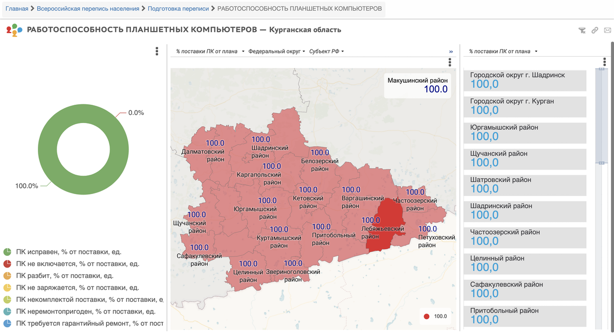Go to 'Всероссийская перепись населения' breadcrumb
614x335 pixels.
(87, 9)
